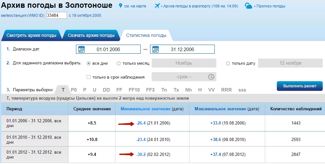This screenshot has width=325, height=164.
Task: Select the FF3 parameter tab
Action: tap(150, 90)
